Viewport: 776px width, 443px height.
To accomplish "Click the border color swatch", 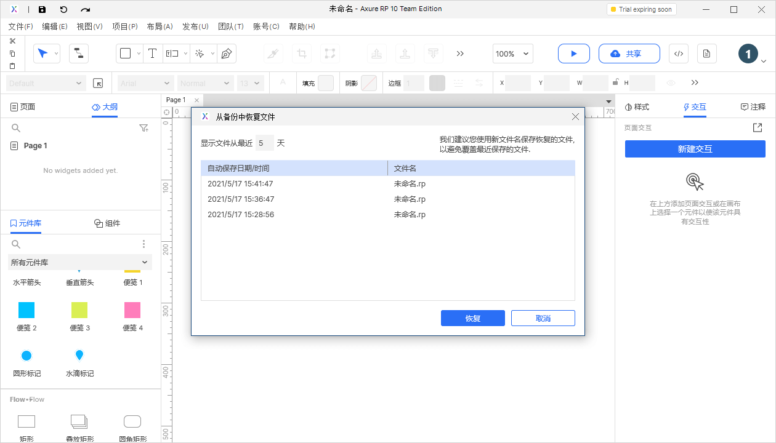I will pyautogui.click(x=437, y=83).
